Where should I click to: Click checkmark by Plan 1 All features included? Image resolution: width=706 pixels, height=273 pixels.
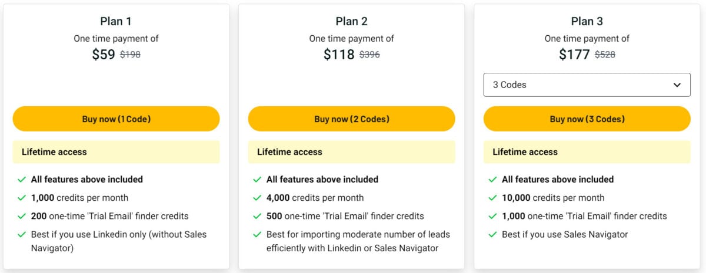[22, 180]
